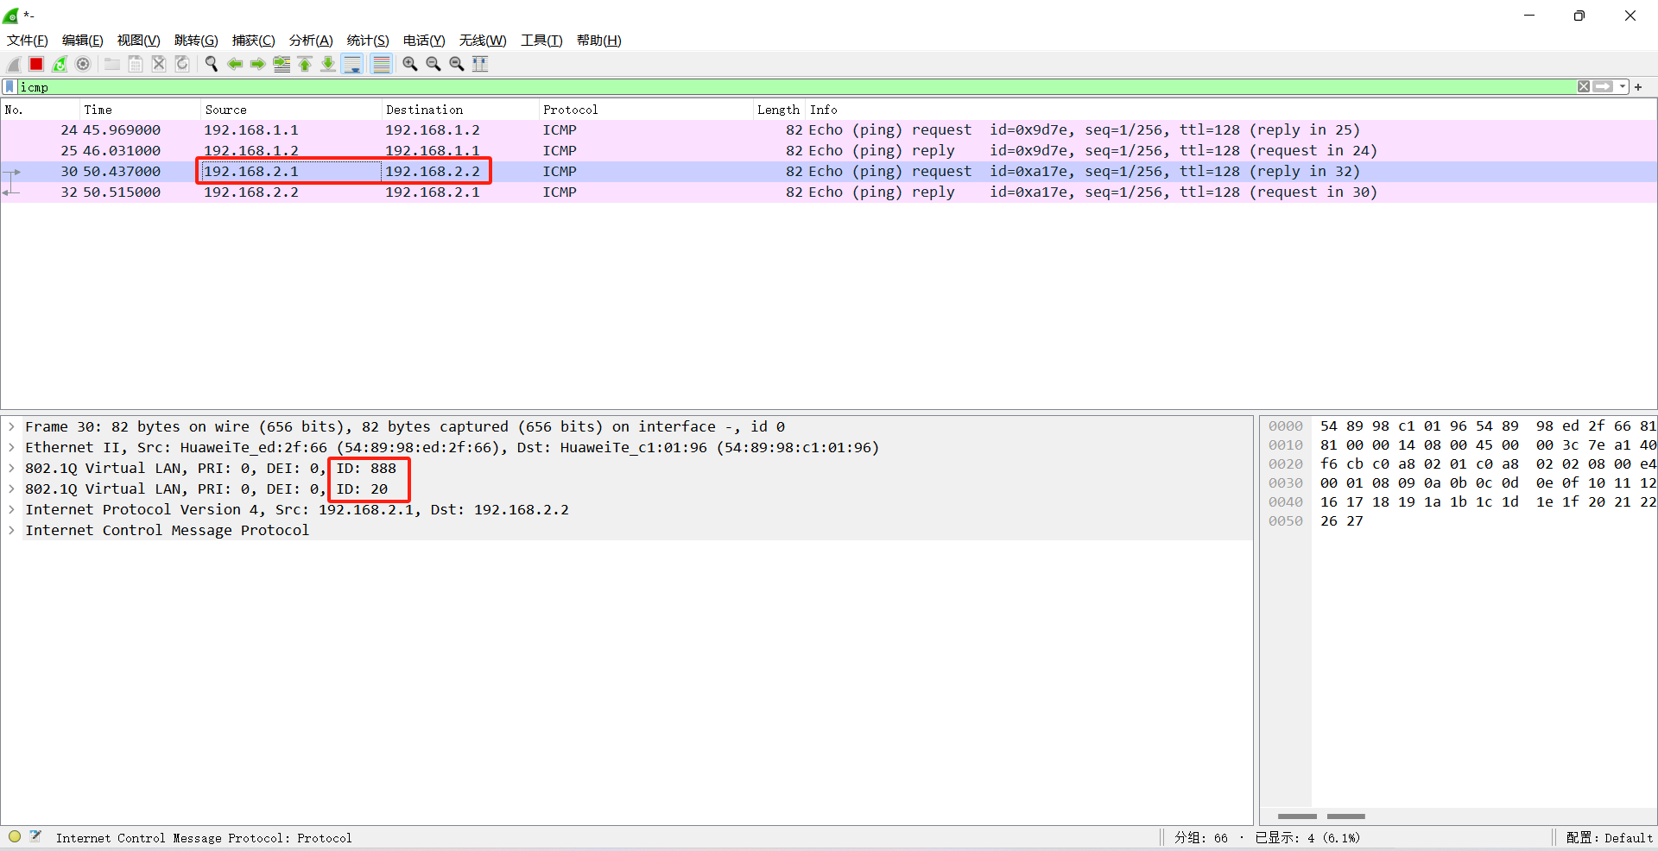Sort by the Time column header
Image resolution: width=1658 pixels, height=851 pixels.
pos(140,110)
